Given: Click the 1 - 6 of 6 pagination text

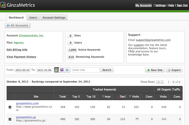Looking at the screenshot, I should tap(174, 82).
